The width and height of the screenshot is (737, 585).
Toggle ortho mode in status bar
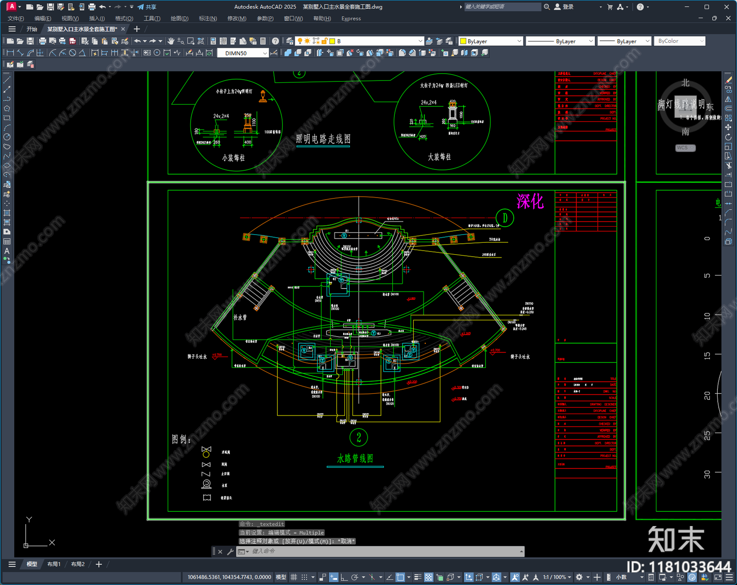click(344, 577)
